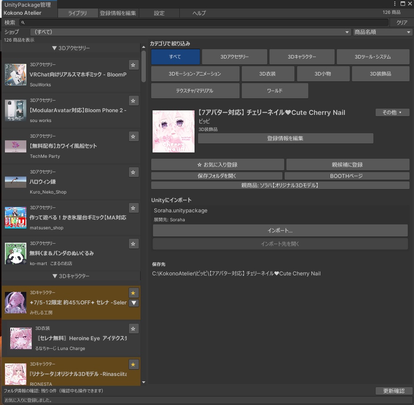The width and height of the screenshot is (414, 405).
Task: Toggle favorite star for VRChat向けリアルスマホギミック item
Action: click(x=133, y=65)
